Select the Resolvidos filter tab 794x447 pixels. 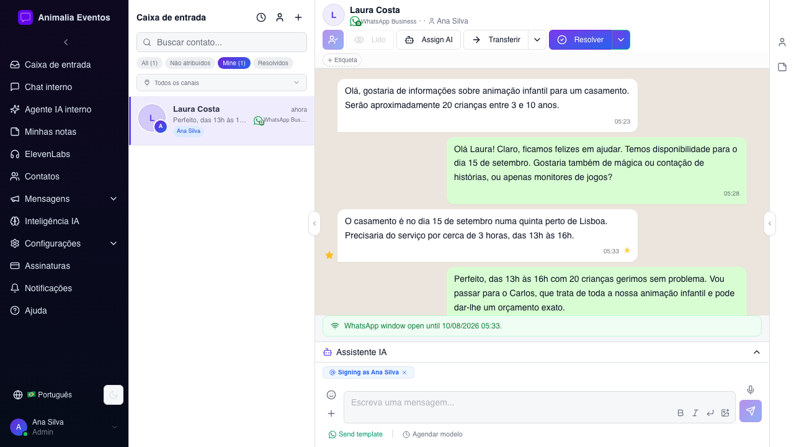point(273,63)
